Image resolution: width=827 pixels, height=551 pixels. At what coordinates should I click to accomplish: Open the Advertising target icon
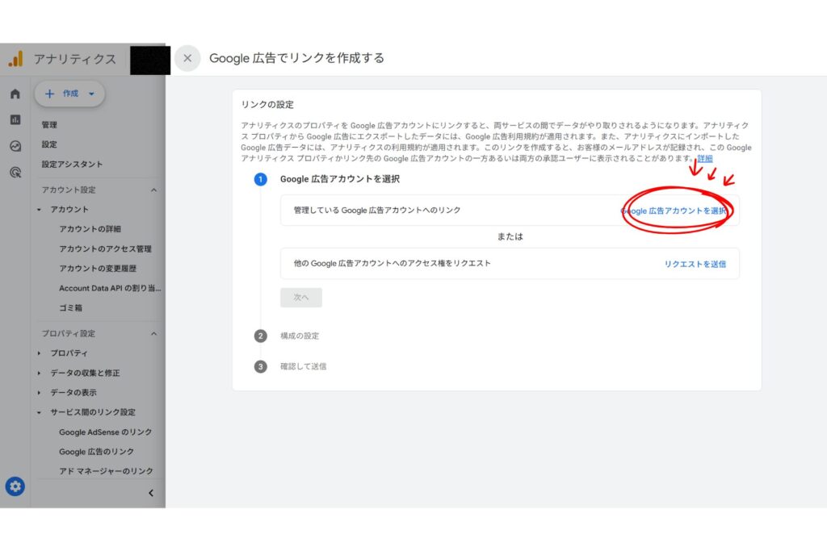click(x=15, y=172)
